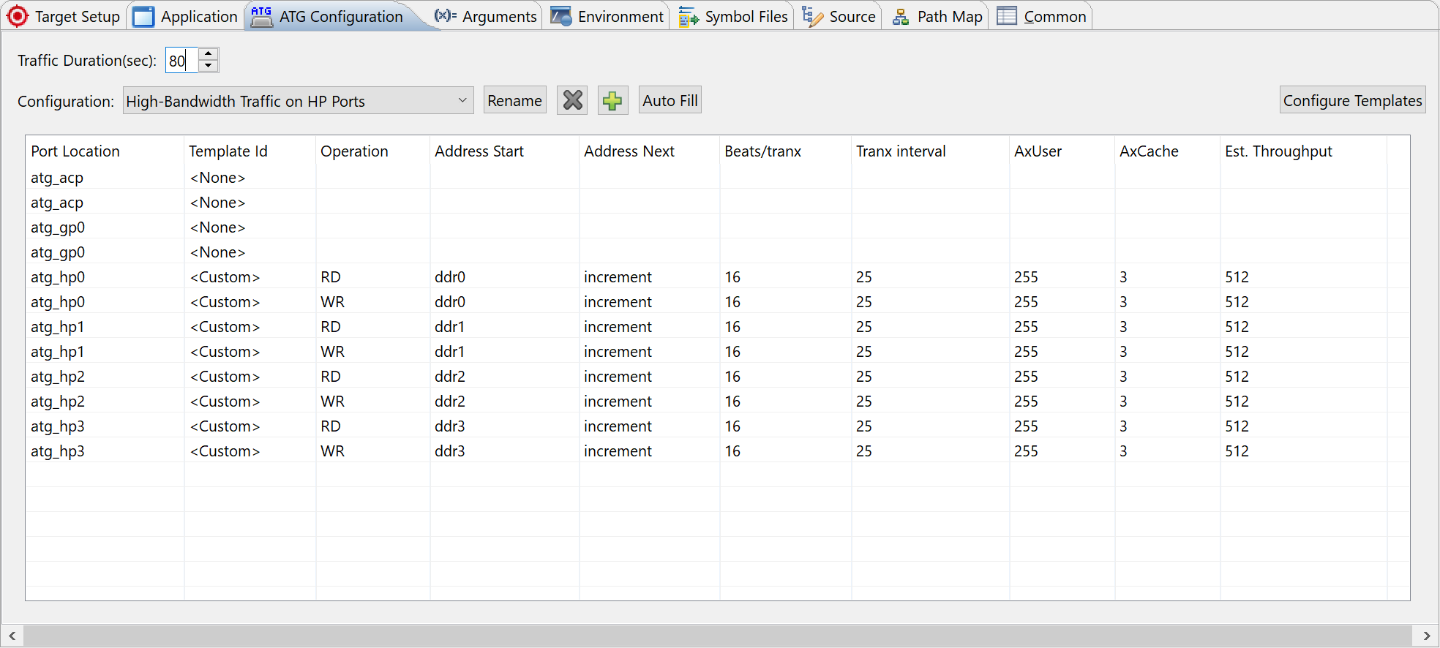Select Operation cell RD for atg_hp0
Image resolution: width=1440 pixels, height=648 pixels.
(x=331, y=277)
